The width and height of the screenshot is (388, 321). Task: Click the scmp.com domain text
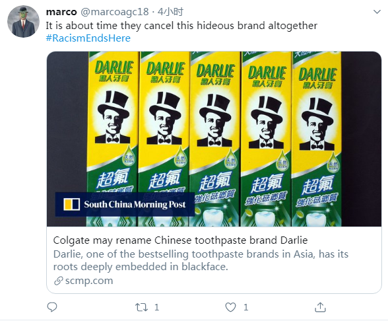(89, 281)
